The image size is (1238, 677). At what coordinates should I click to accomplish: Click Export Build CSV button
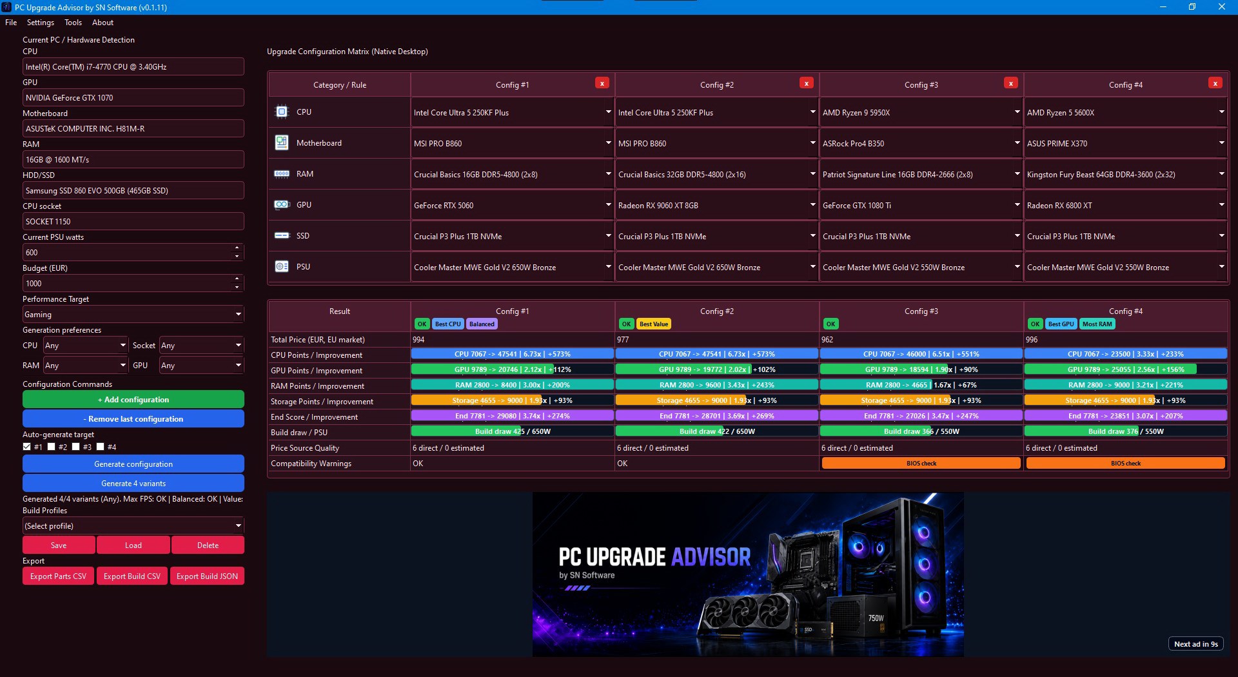tap(132, 576)
